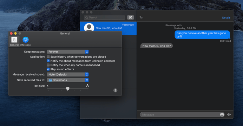Click the Search field in Messages sidebar
Image resolution: width=243 pixels, height=126 pixels.
[x=104, y=17]
